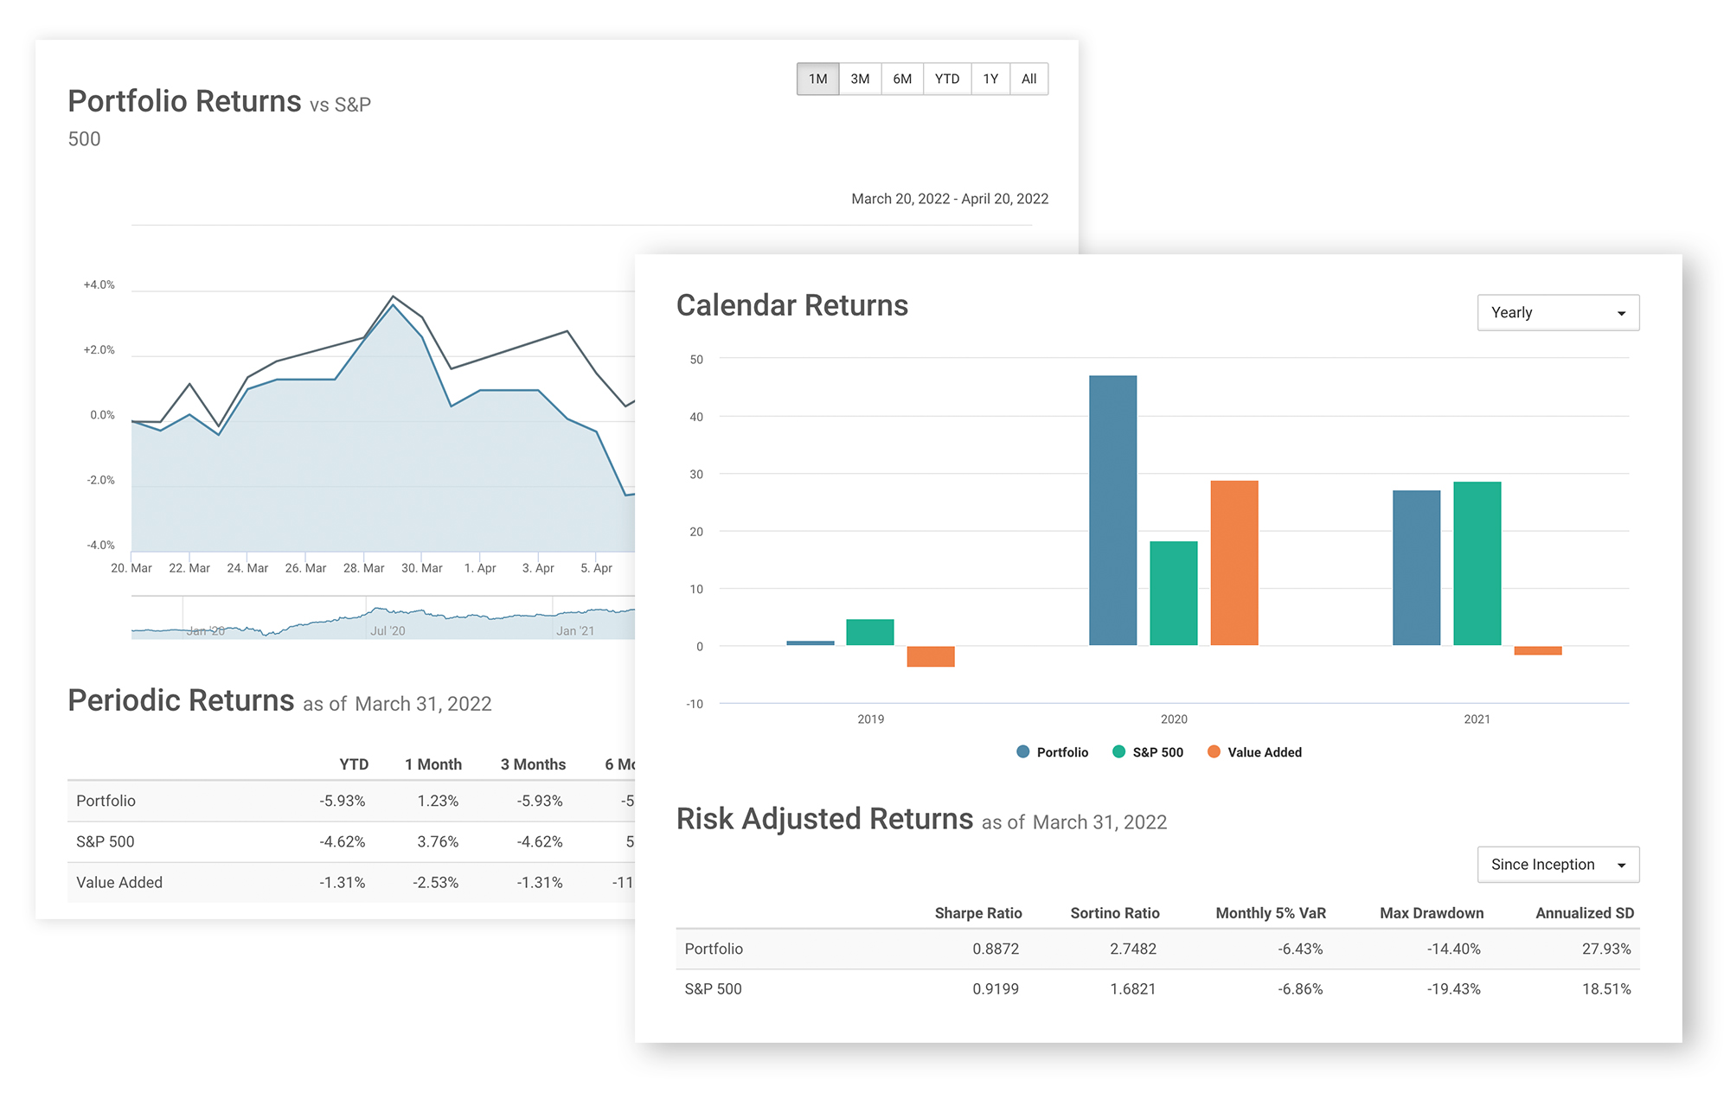
Task: Toggle Portfolio series blue legend dot
Action: pyautogui.click(x=1023, y=752)
